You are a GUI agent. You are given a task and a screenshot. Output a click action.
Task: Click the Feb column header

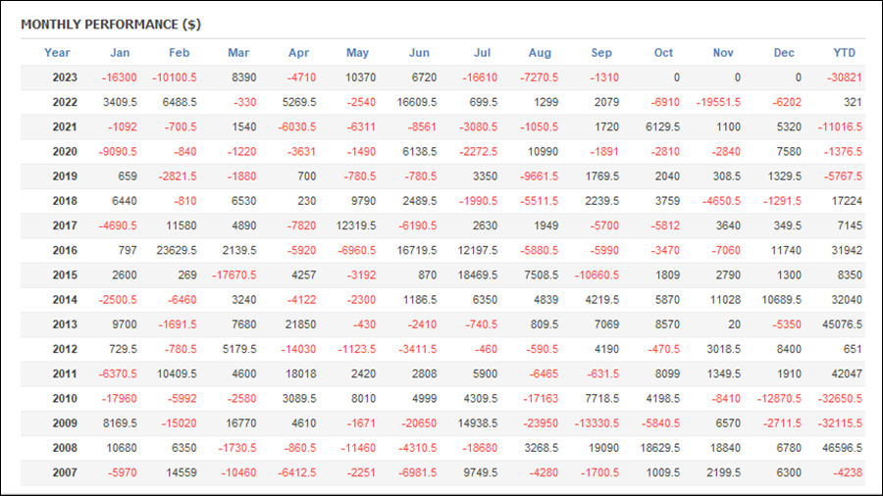tap(180, 53)
